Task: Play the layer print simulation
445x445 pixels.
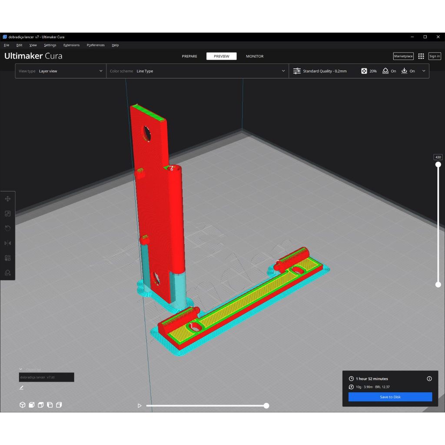Action: [139, 405]
